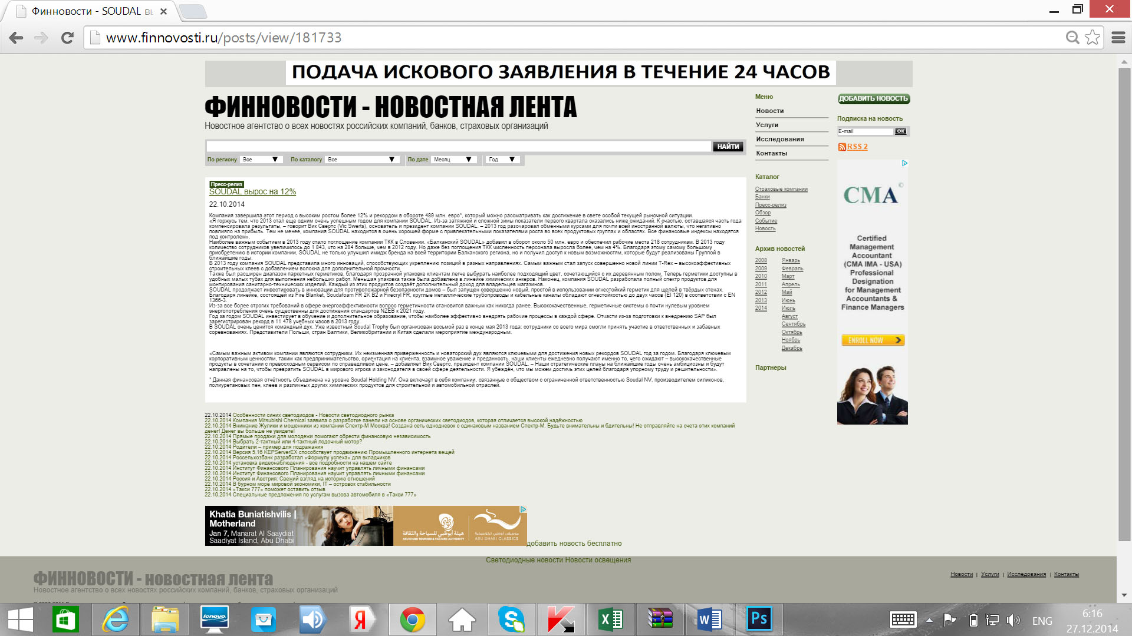
Task: Open the SOUDAL вырос на 12% headline link
Action: tap(252, 192)
